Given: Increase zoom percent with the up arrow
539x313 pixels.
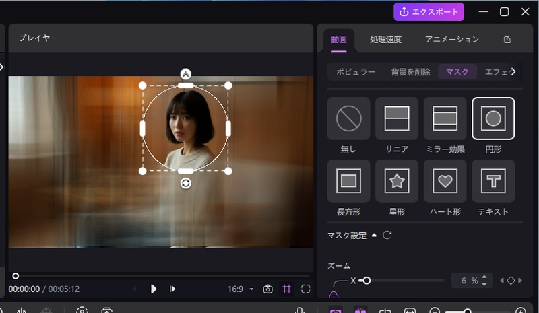Looking at the screenshot, I should coord(484,277).
